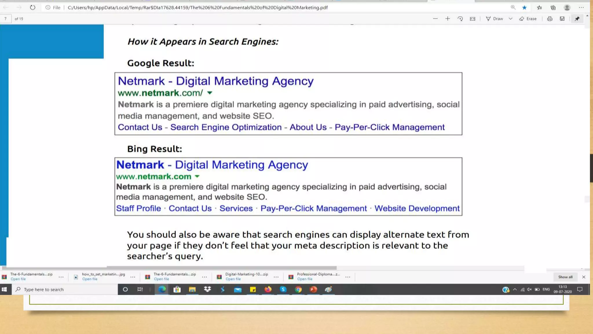Open options for Digital-Marketing-10 zip download

276,277
